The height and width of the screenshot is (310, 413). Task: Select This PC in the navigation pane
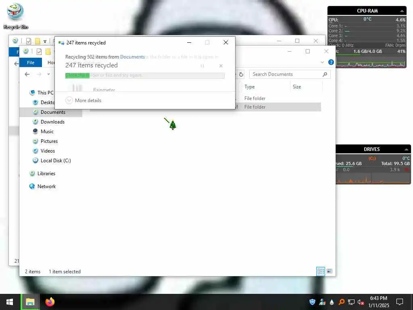pyautogui.click(x=42, y=92)
